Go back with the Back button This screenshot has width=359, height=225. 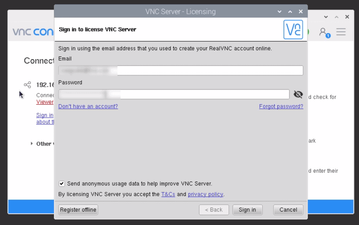coord(214,210)
